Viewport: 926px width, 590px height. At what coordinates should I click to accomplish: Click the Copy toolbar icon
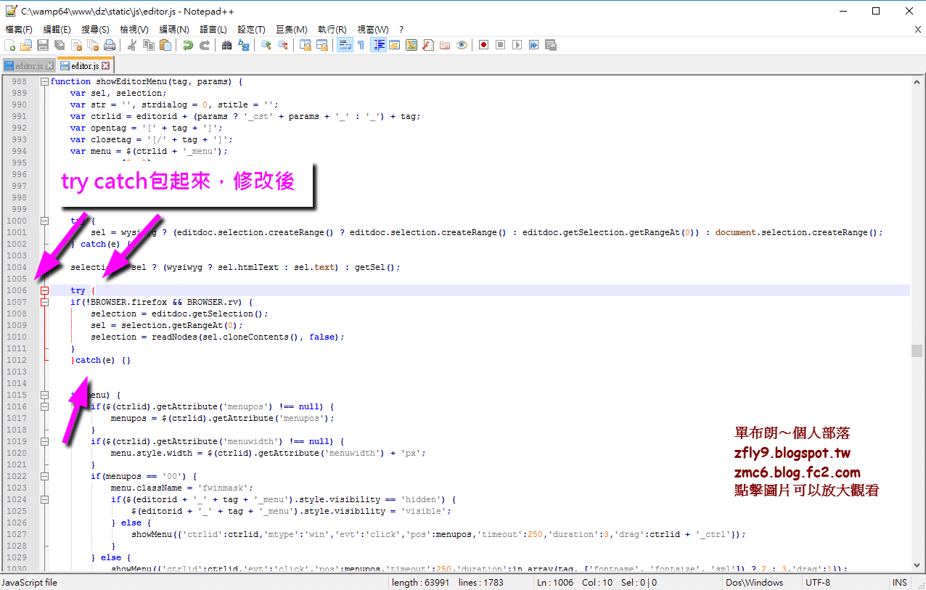pyautogui.click(x=149, y=45)
